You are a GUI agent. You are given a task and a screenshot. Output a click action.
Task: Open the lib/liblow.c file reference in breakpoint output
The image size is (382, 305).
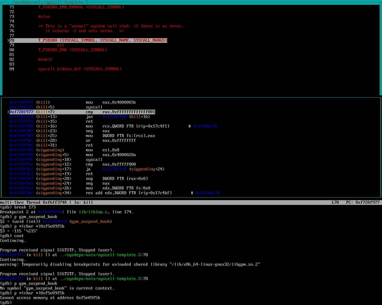93,212
